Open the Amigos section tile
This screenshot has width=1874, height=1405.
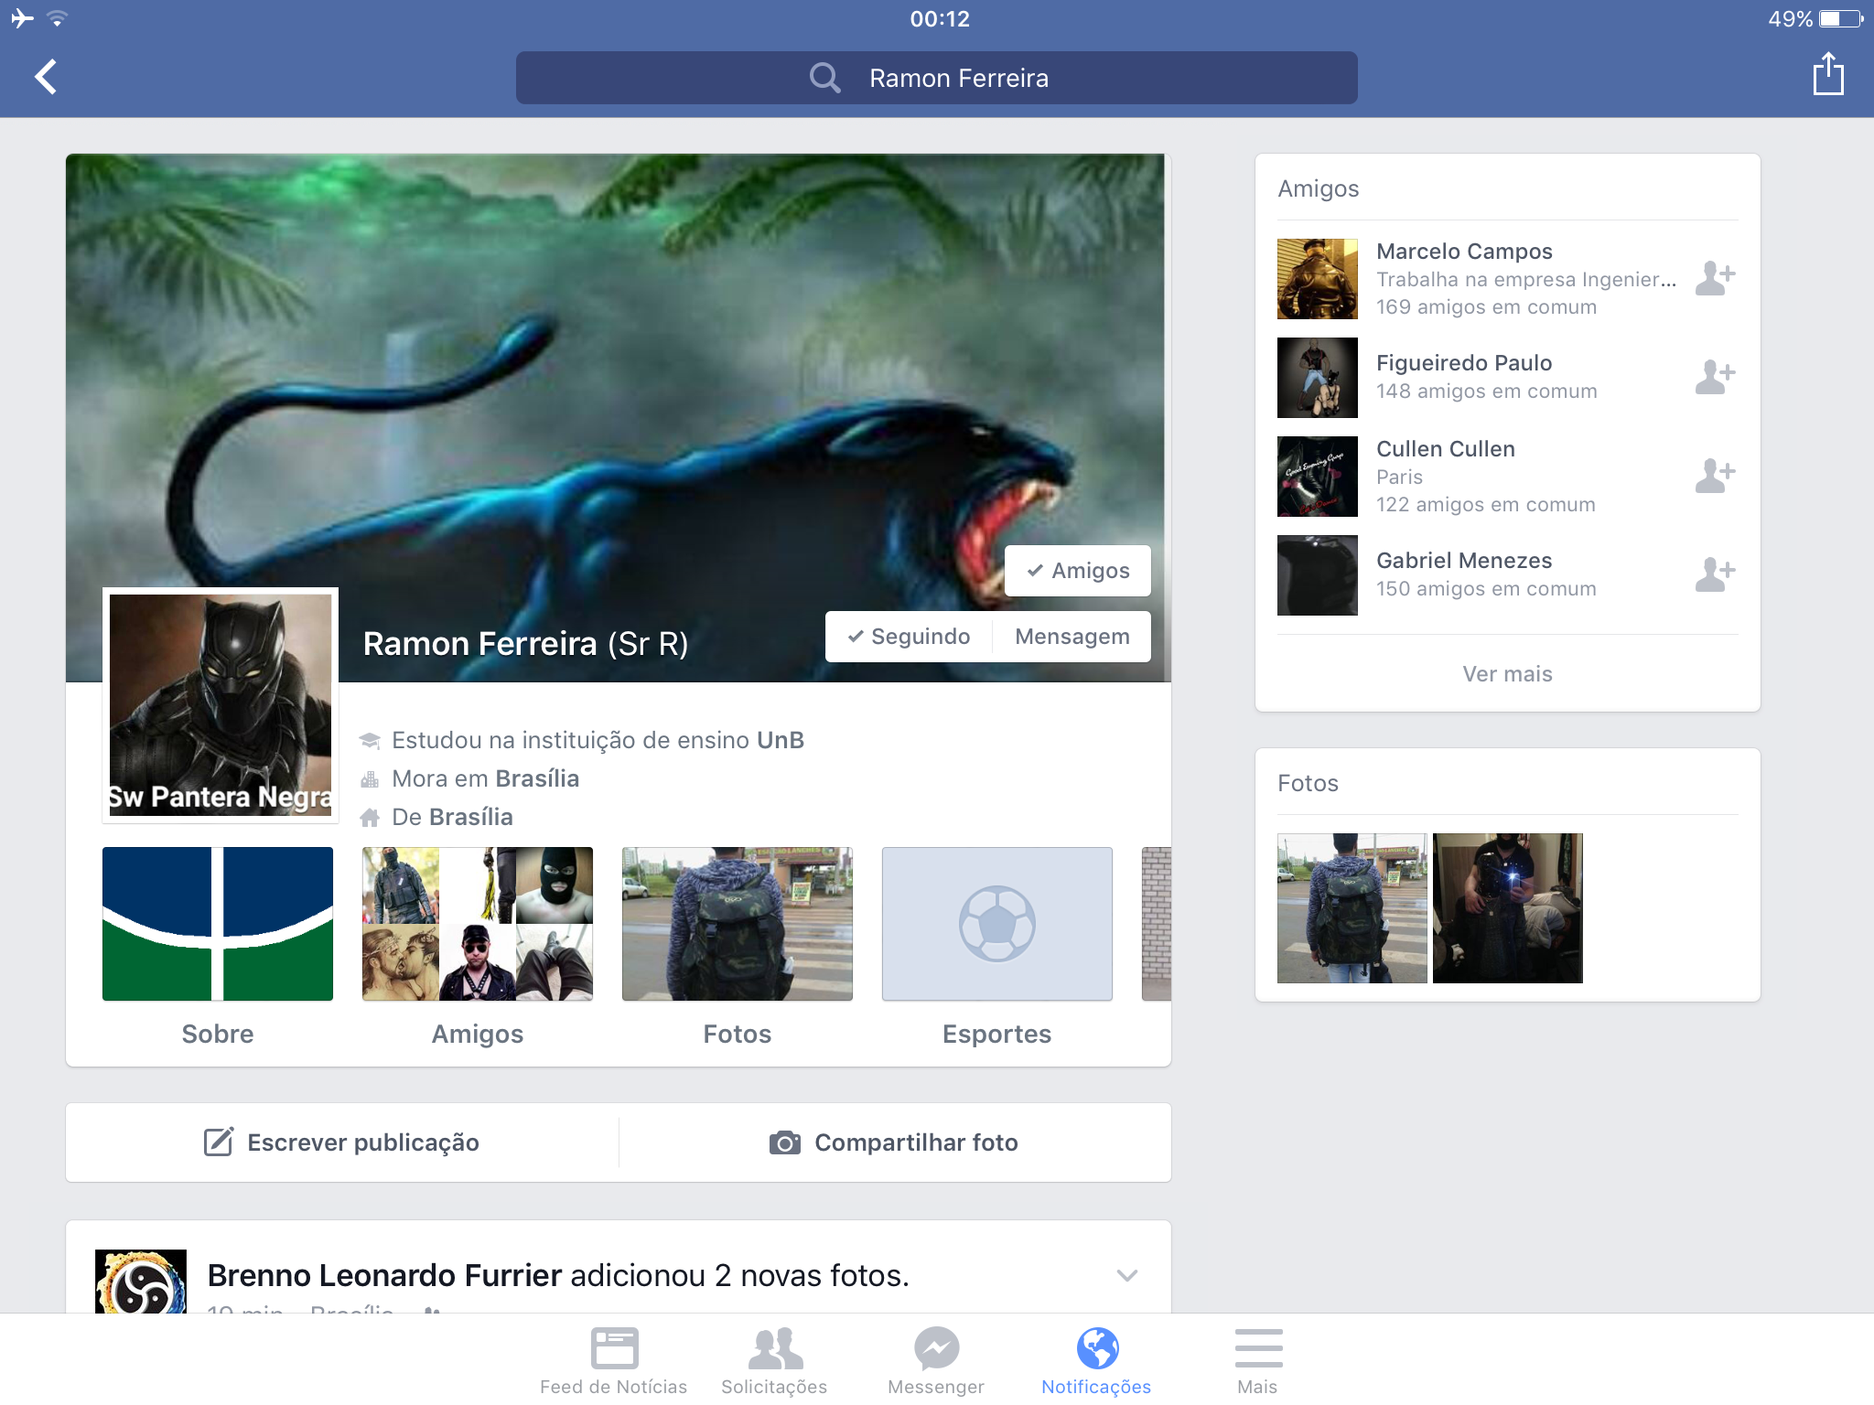pyautogui.click(x=478, y=946)
